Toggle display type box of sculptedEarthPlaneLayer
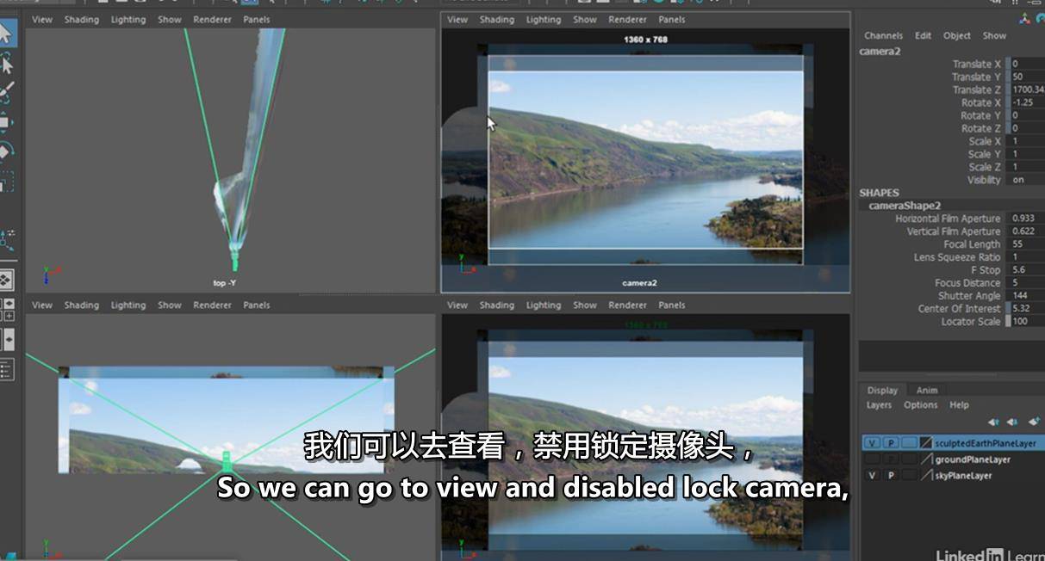The height and width of the screenshot is (561, 1045). 910,443
